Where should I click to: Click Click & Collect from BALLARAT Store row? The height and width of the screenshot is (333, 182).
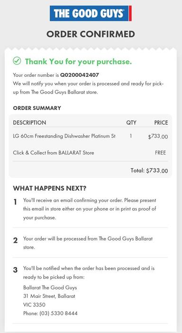[x=90, y=153]
